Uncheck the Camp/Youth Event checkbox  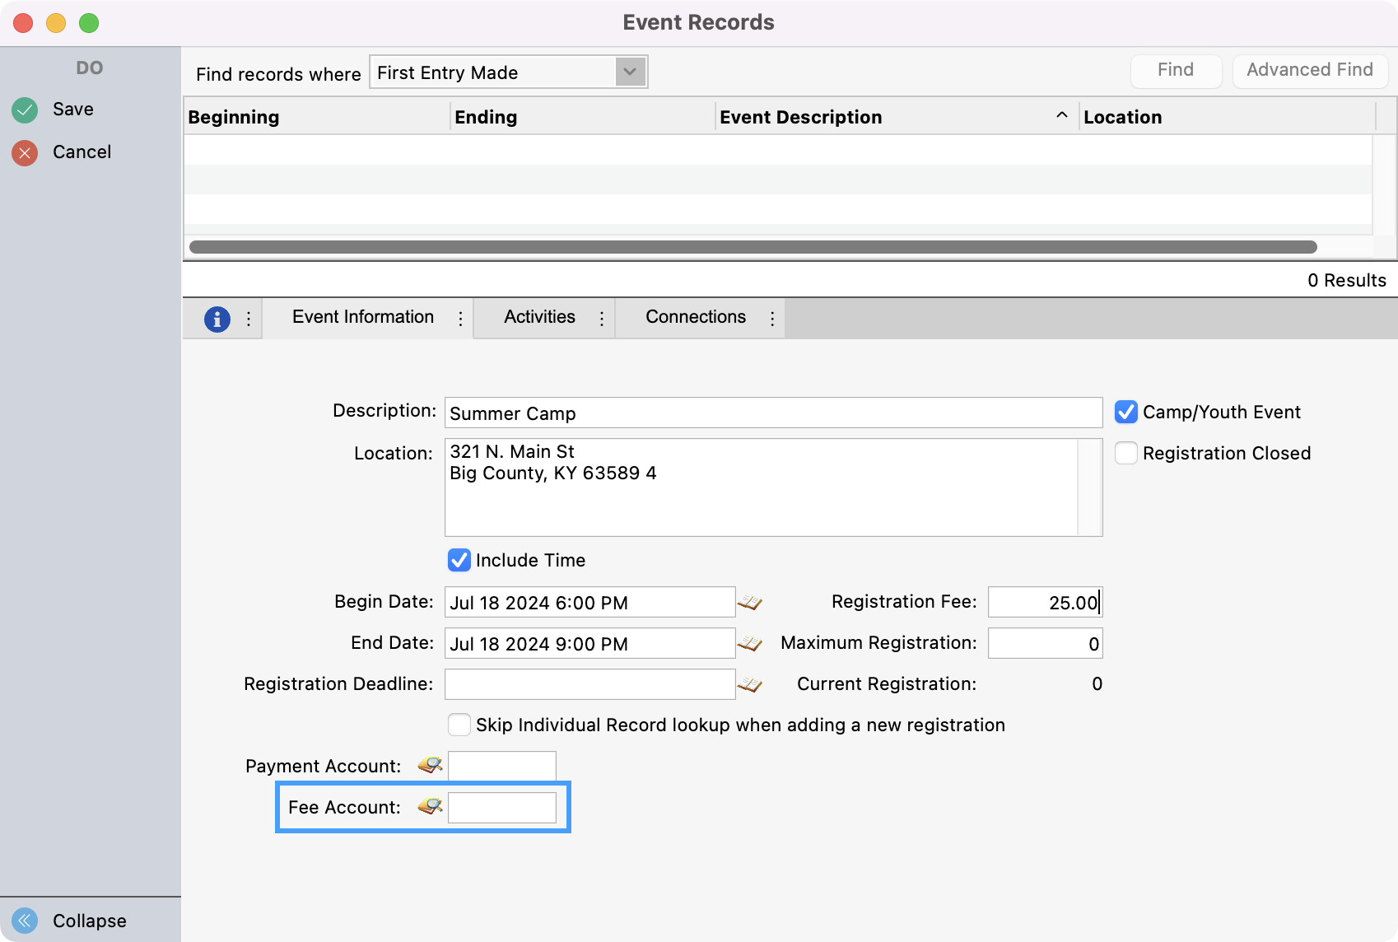(1125, 412)
